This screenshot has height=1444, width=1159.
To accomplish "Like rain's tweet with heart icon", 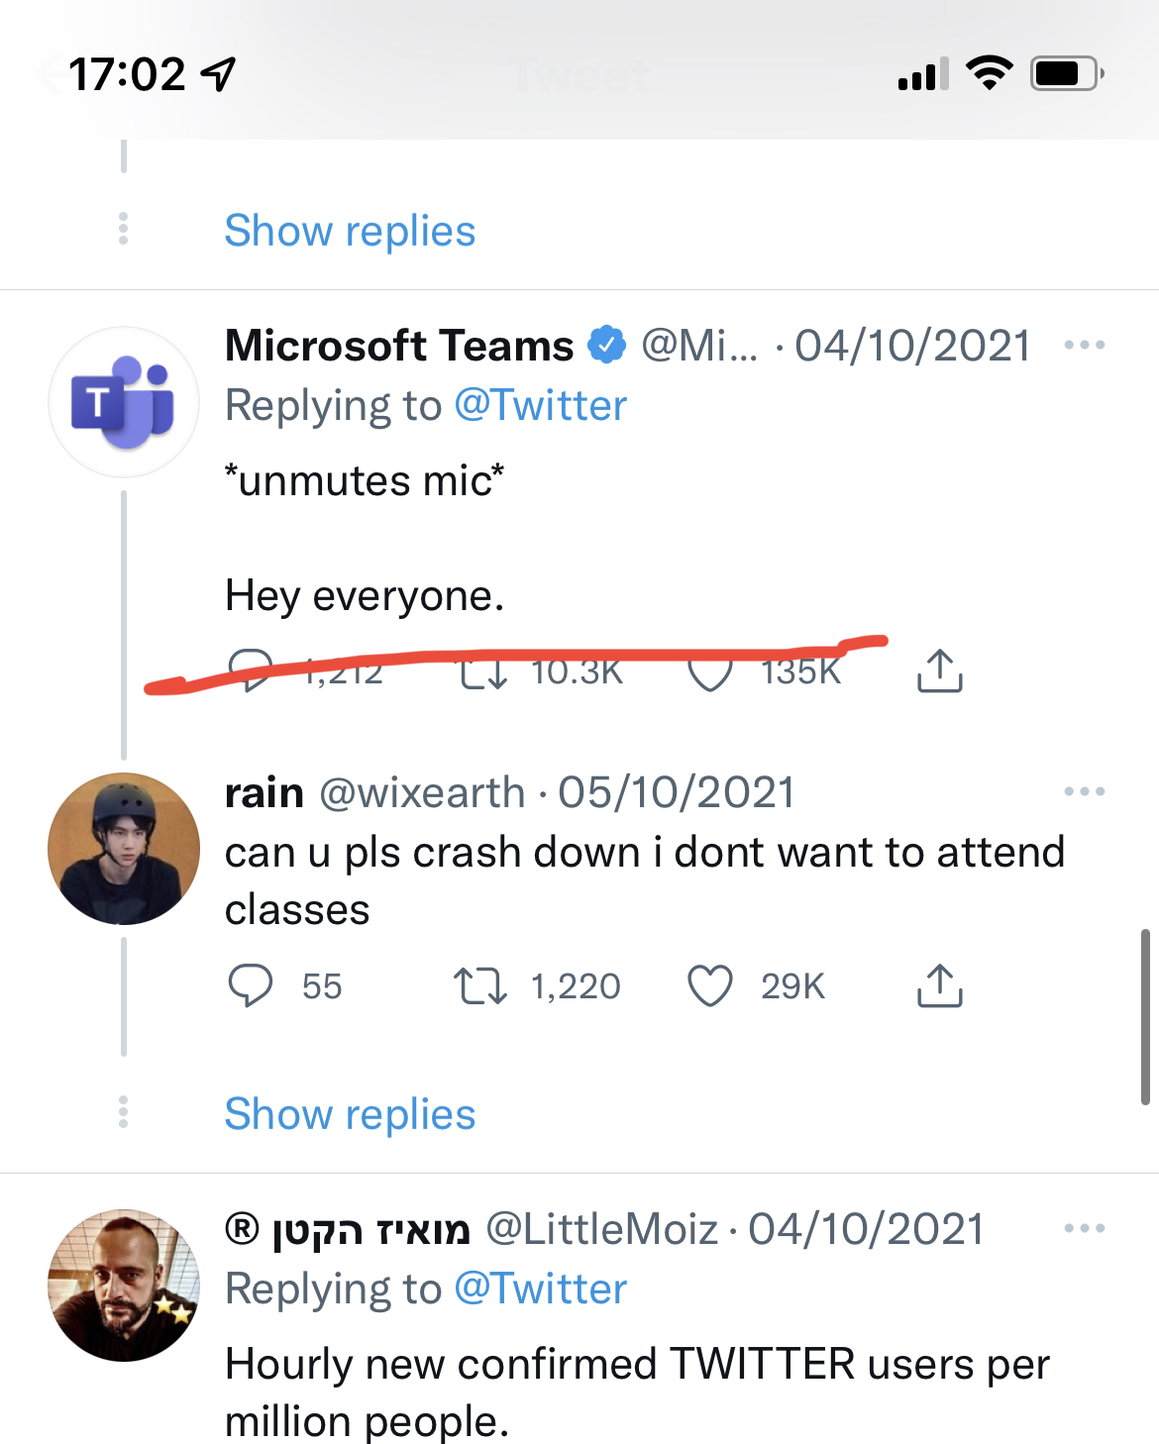I will (709, 986).
